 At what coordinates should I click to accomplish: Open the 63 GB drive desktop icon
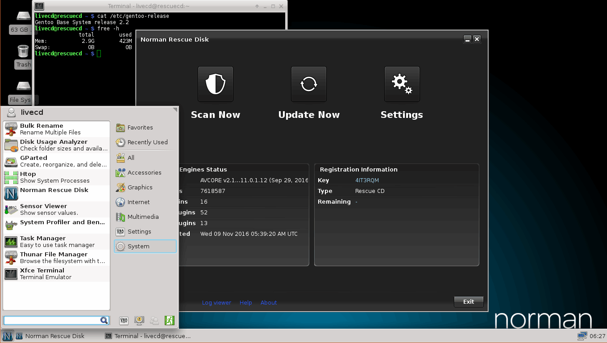[x=23, y=22]
